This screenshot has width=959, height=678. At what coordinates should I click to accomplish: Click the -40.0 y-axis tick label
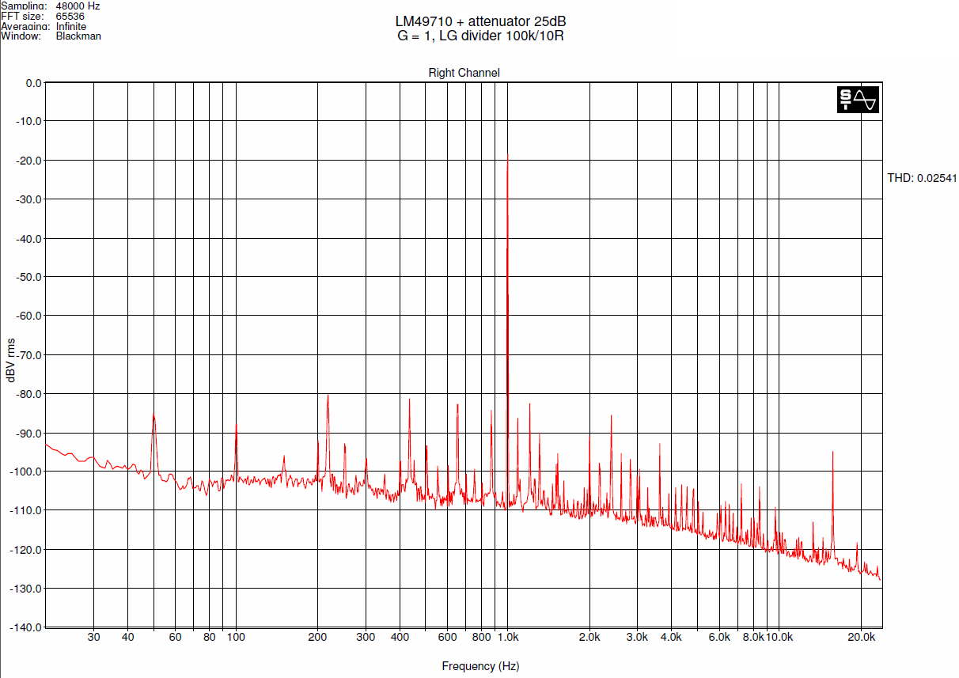(28, 238)
